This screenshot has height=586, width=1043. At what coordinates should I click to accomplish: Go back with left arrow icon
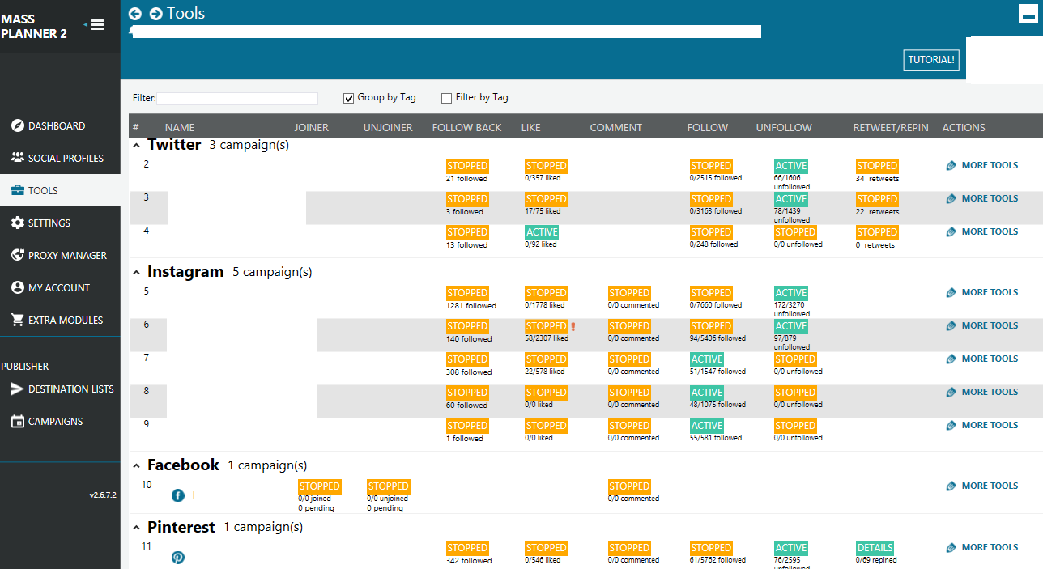(135, 14)
